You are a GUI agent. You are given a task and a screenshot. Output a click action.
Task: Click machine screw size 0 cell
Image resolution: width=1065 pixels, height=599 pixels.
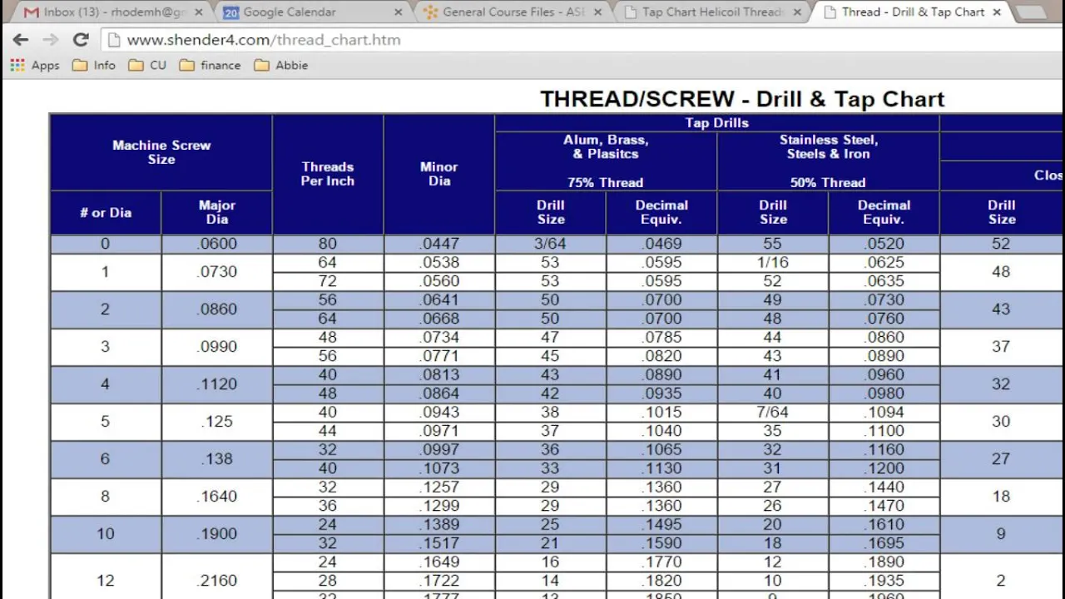click(106, 245)
